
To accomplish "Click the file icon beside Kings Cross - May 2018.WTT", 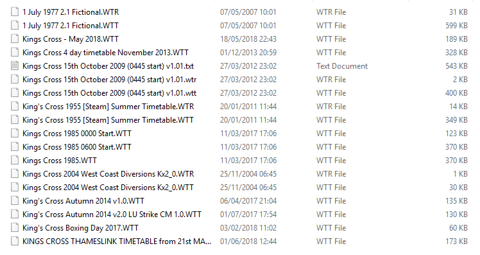I will click(14, 39).
